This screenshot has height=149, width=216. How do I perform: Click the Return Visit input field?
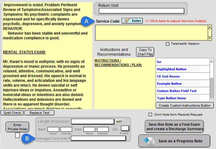141,11
